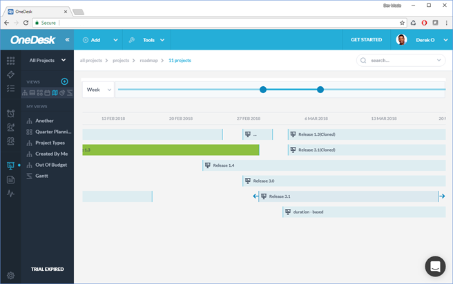Viewport: 453px width, 284px height.
Task: Collapse the sidebar with double chevron
Action: tap(67, 40)
